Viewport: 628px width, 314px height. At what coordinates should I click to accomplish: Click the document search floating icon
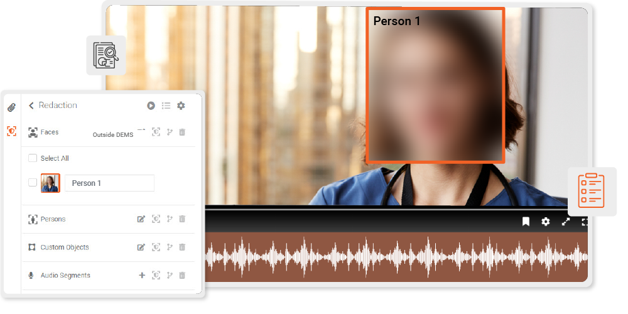pyautogui.click(x=106, y=55)
